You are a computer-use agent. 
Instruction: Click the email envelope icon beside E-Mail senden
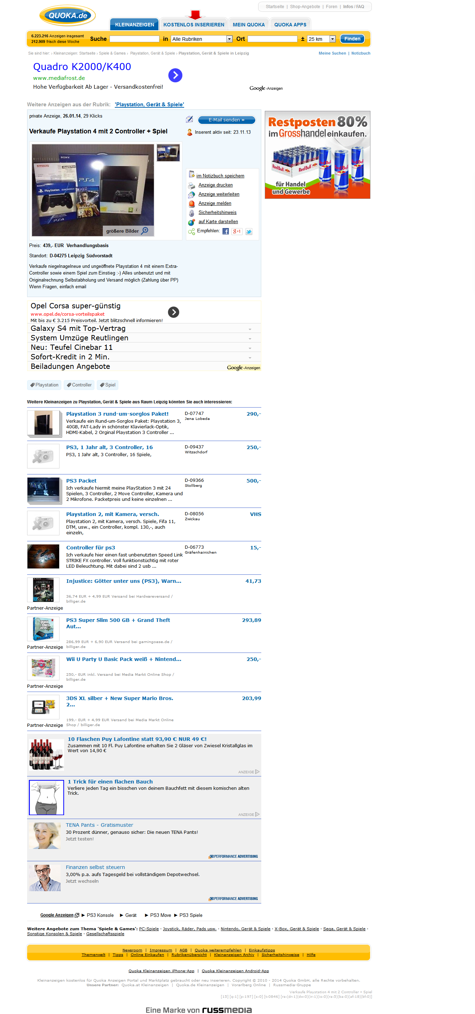[x=189, y=119]
